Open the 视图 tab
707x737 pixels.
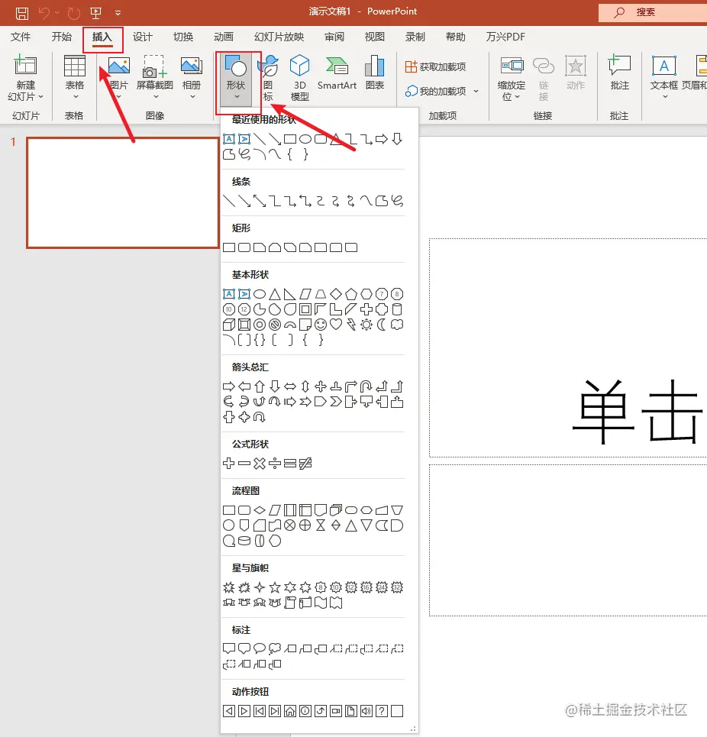tap(375, 37)
